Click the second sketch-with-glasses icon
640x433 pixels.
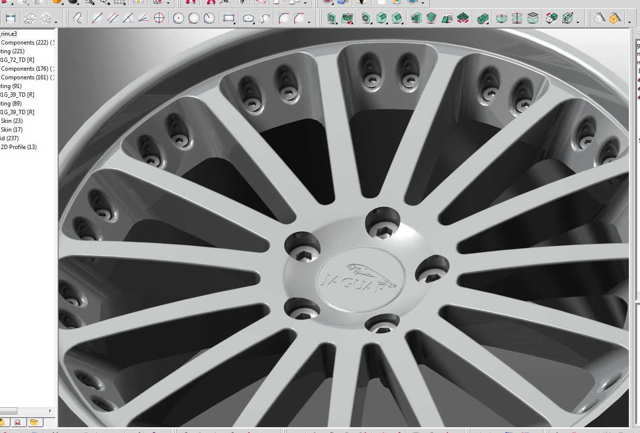(x=46, y=19)
